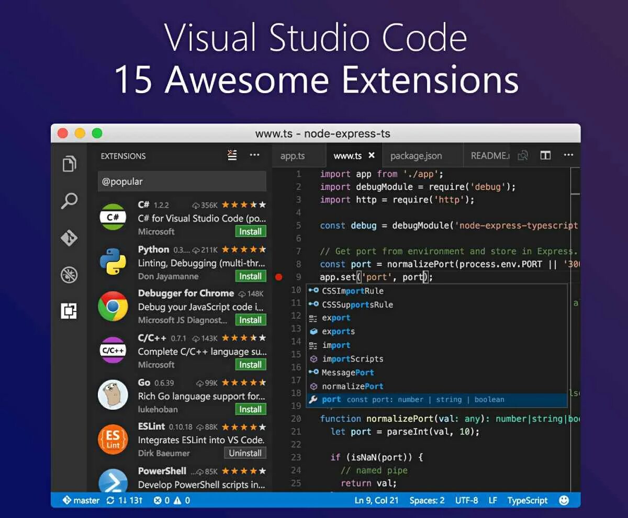Open the Explorer files icon in activity bar
The height and width of the screenshot is (518, 628).
coord(70,163)
